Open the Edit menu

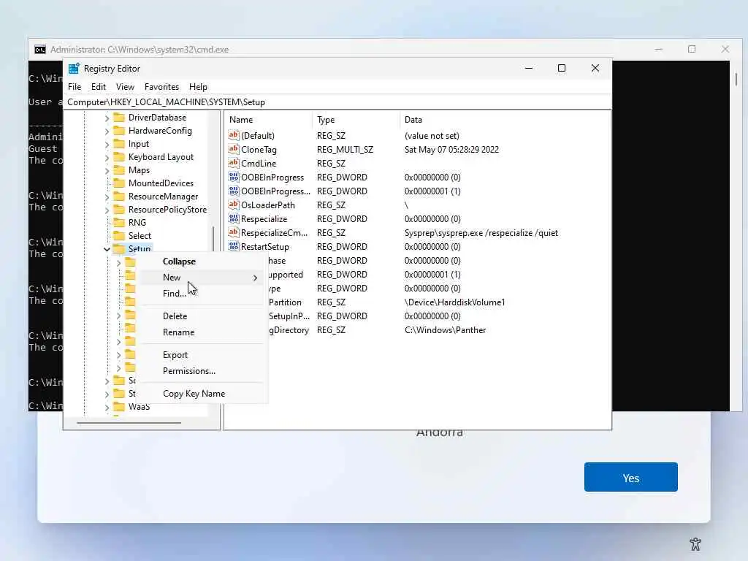(99, 87)
